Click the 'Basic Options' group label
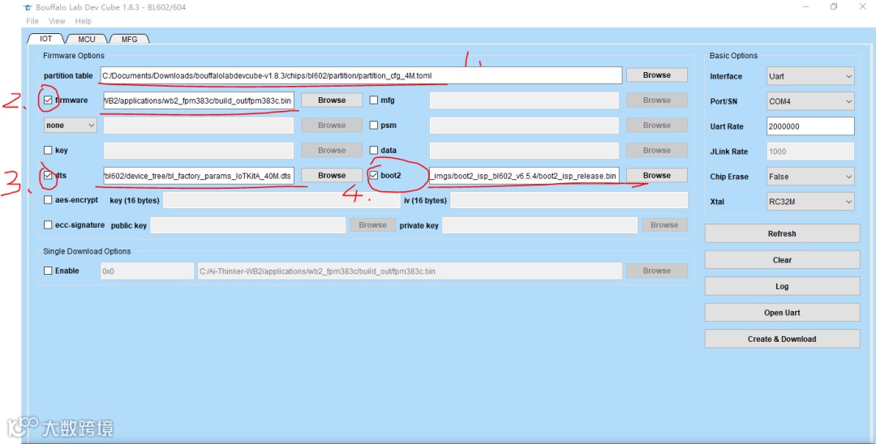This screenshot has height=444, width=876. (733, 56)
